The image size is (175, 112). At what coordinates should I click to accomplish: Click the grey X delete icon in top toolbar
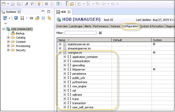tap(46, 4)
